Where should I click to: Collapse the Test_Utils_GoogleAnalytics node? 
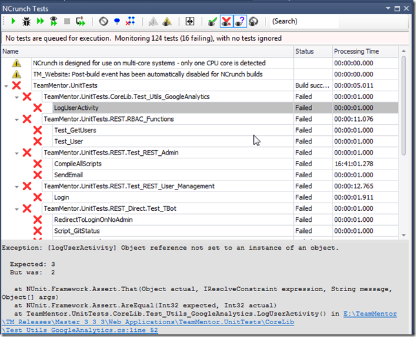[17, 97]
